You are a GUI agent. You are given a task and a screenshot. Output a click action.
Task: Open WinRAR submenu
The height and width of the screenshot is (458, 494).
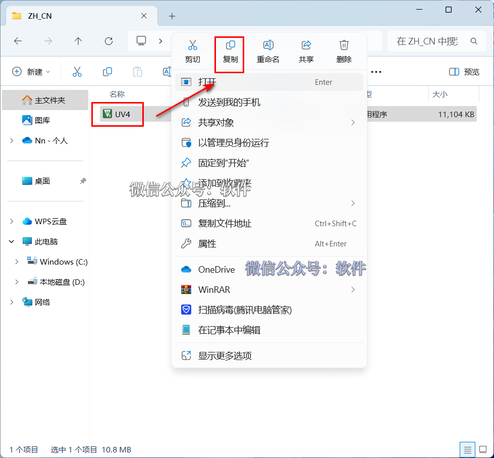click(x=269, y=290)
